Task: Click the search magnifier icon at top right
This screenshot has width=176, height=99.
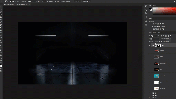Action: click(174, 1)
